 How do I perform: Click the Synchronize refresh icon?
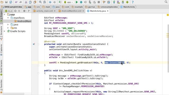11,2
